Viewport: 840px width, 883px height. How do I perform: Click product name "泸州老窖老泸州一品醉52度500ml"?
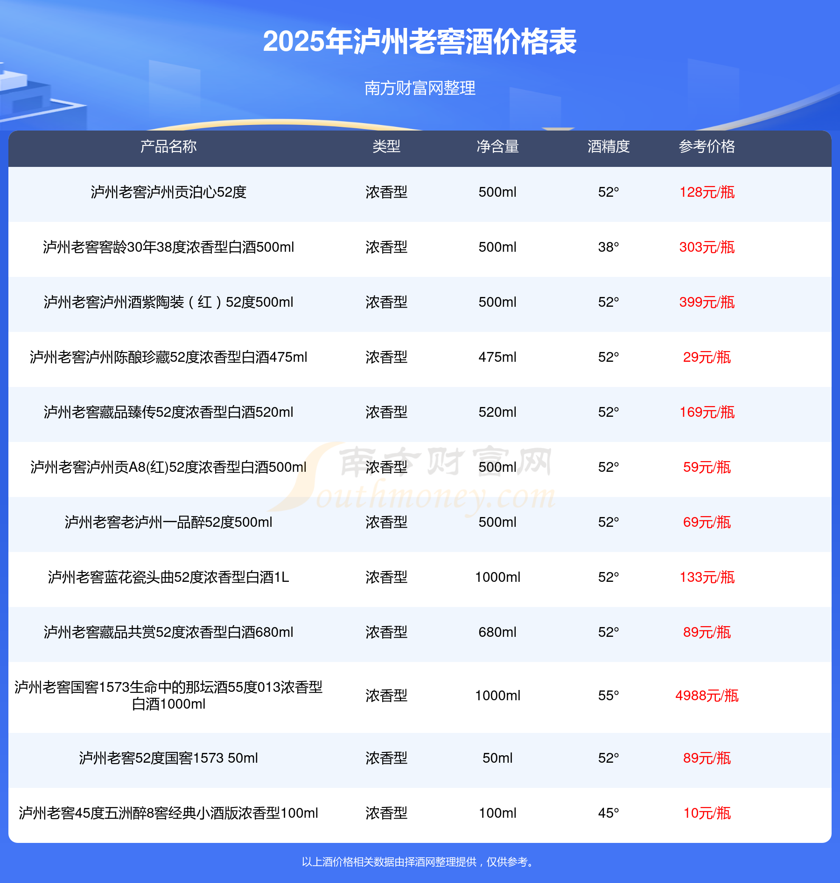168,522
